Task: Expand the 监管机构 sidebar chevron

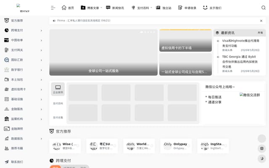Action: (x=41, y=119)
